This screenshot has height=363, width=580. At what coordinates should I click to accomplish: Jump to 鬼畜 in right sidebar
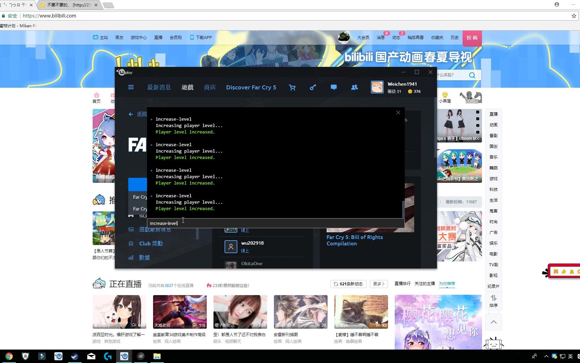pyautogui.click(x=493, y=211)
